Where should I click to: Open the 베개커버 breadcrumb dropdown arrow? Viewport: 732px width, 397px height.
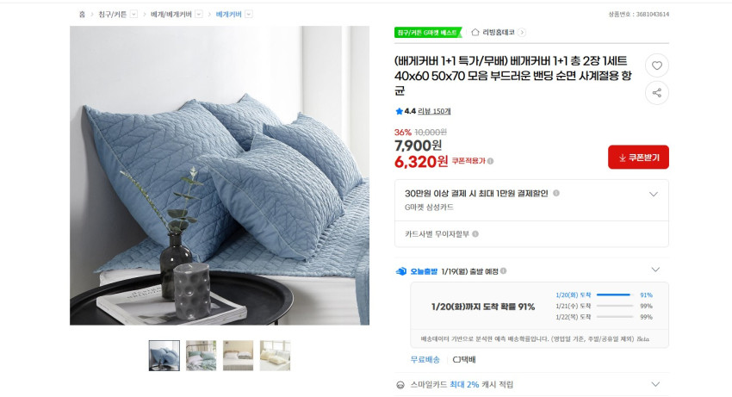249,14
